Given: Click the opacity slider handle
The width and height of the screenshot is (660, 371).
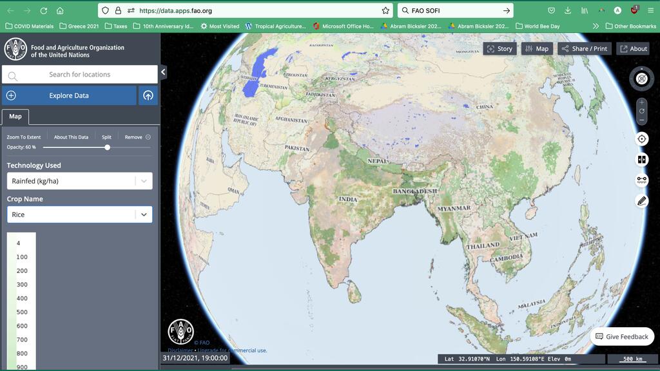Looking at the screenshot, I should (108, 147).
